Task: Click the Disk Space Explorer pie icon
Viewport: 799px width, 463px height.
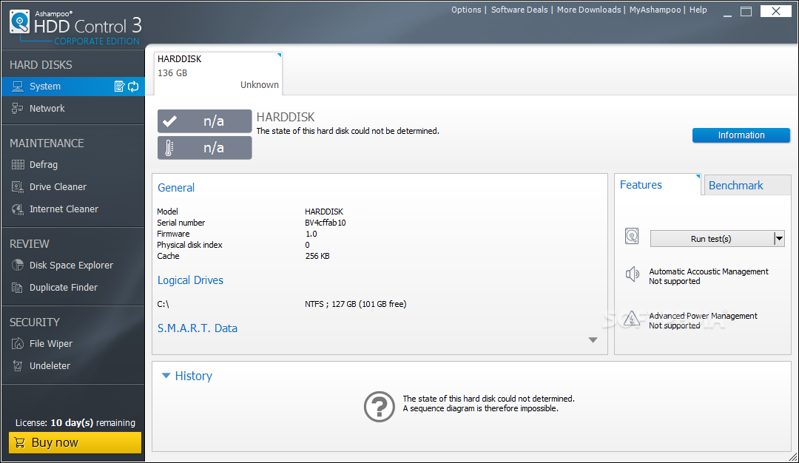Action: pyautogui.click(x=18, y=266)
